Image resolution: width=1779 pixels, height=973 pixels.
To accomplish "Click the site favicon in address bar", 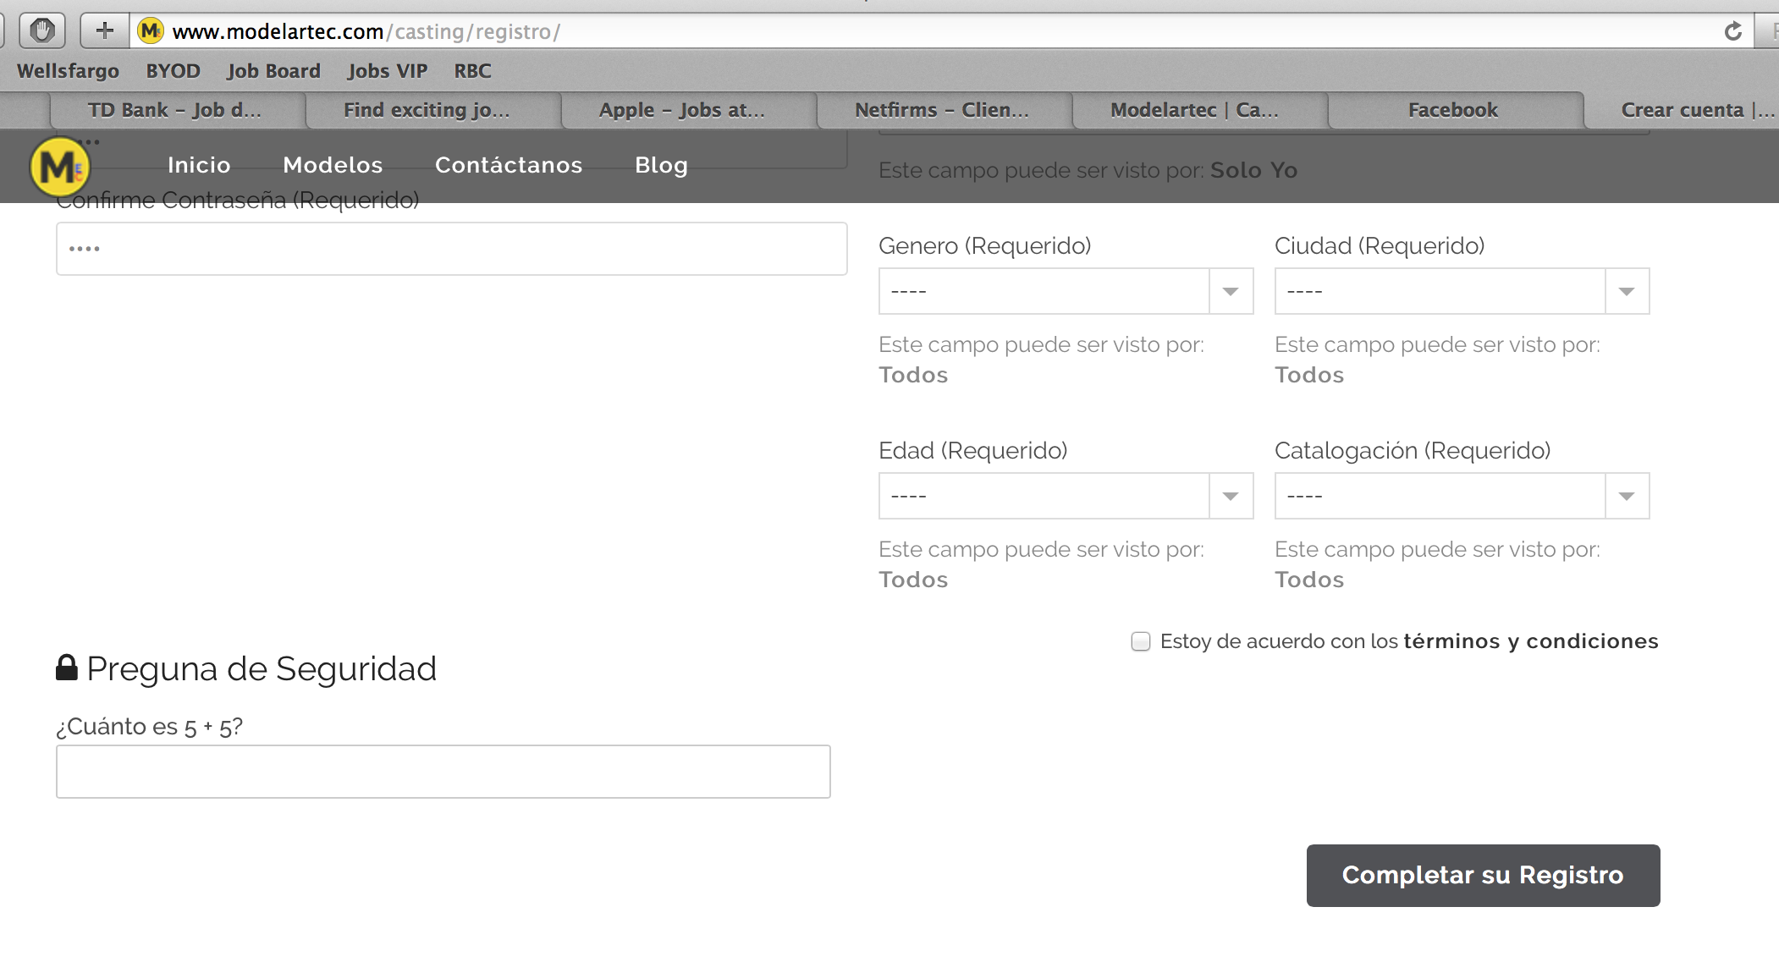I will 151,31.
